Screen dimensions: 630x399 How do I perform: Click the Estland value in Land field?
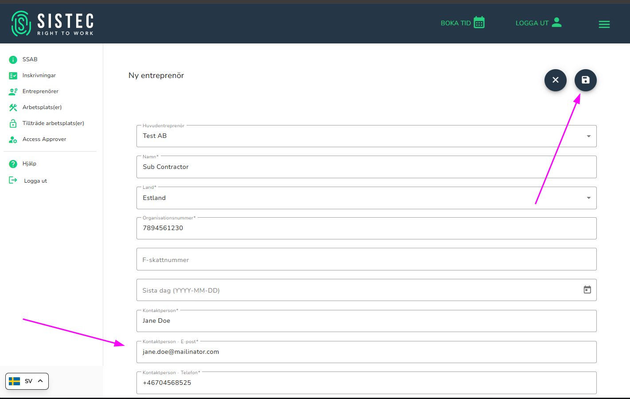[x=154, y=198]
